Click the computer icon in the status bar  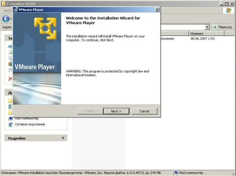pyautogui.click(x=176, y=173)
